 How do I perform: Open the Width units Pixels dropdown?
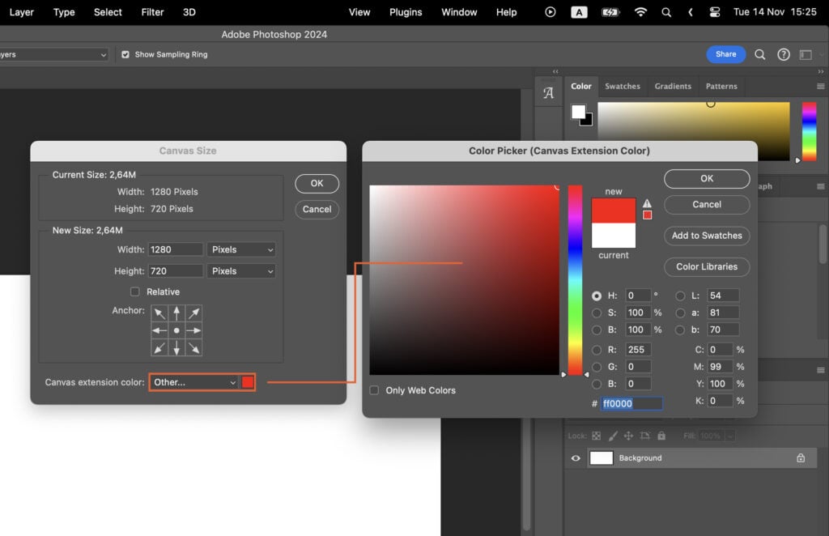point(240,249)
